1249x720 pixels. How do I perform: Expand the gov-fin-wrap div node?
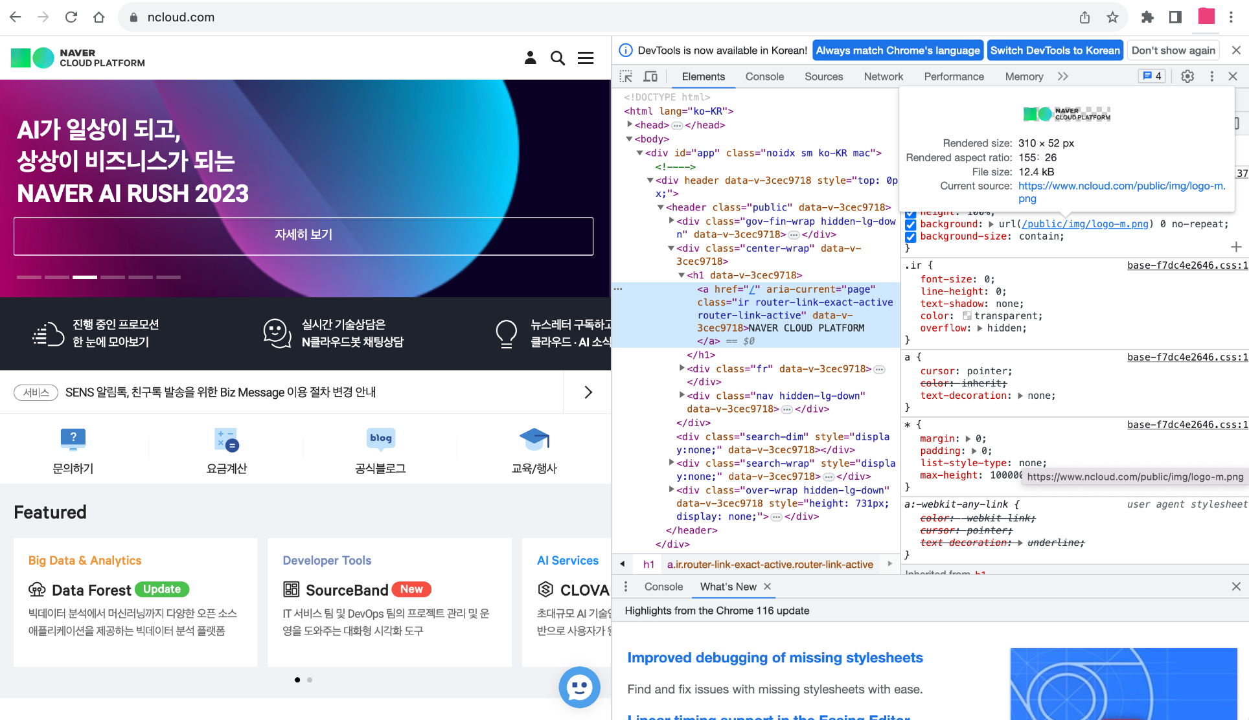(672, 221)
